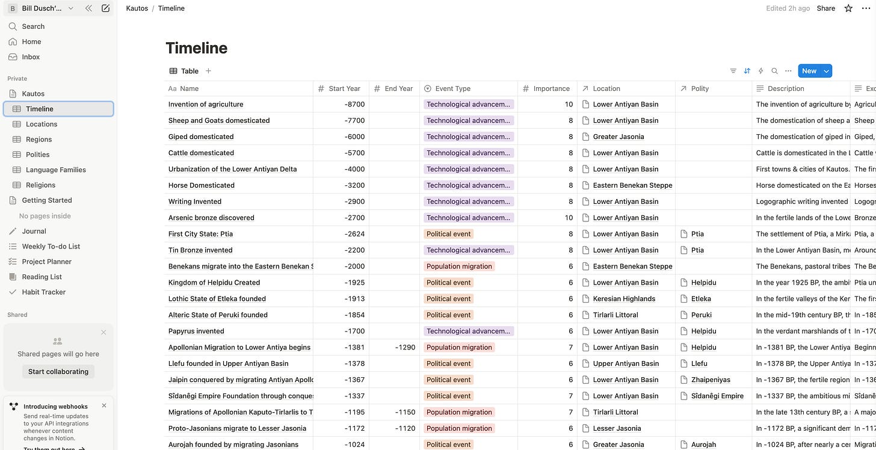The width and height of the screenshot is (876, 450).
Task: Open the Polities database
Action: click(58, 155)
